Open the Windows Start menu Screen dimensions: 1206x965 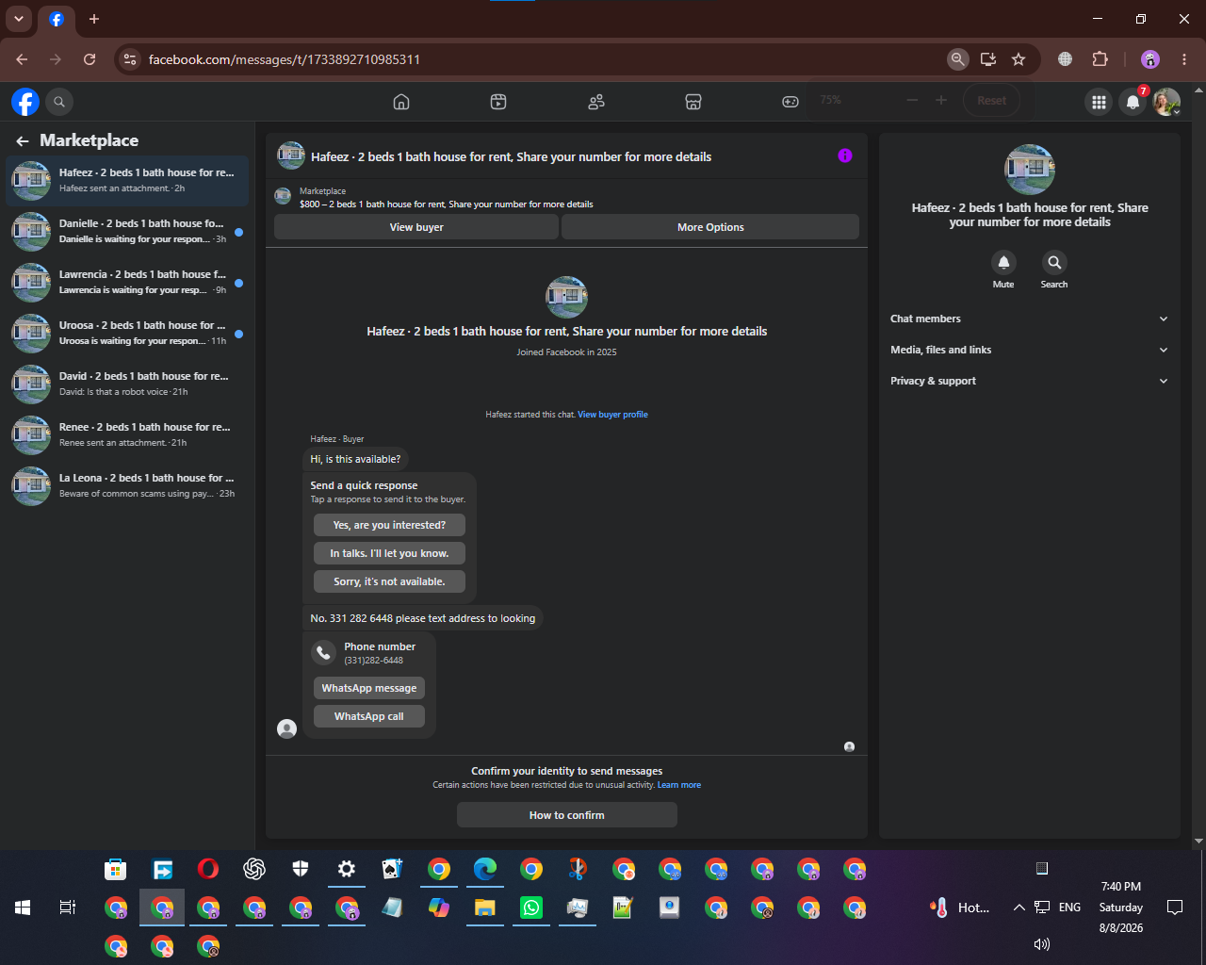tap(23, 908)
